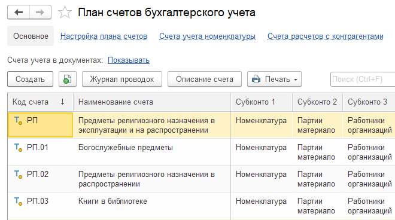Open Счета расчетов с контрагентами link
This screenshot has height=220, width=395.
click(326, 36)
